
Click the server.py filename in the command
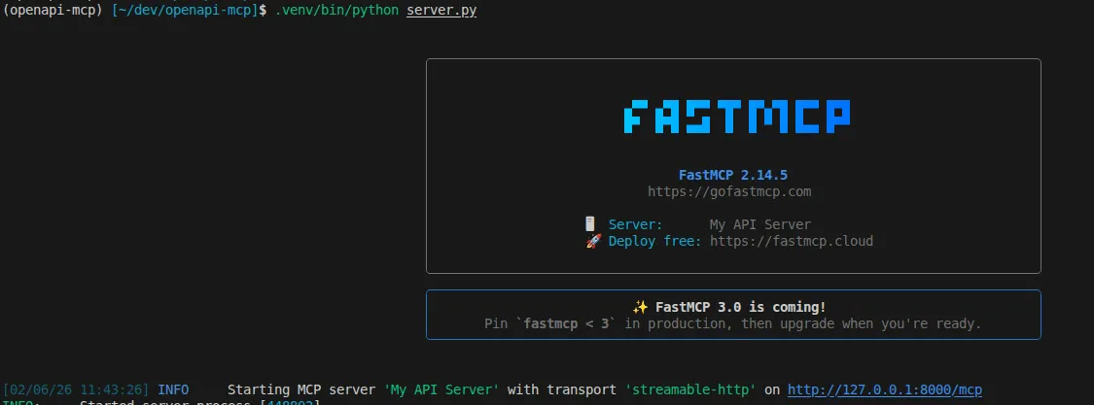pos(441,11)
